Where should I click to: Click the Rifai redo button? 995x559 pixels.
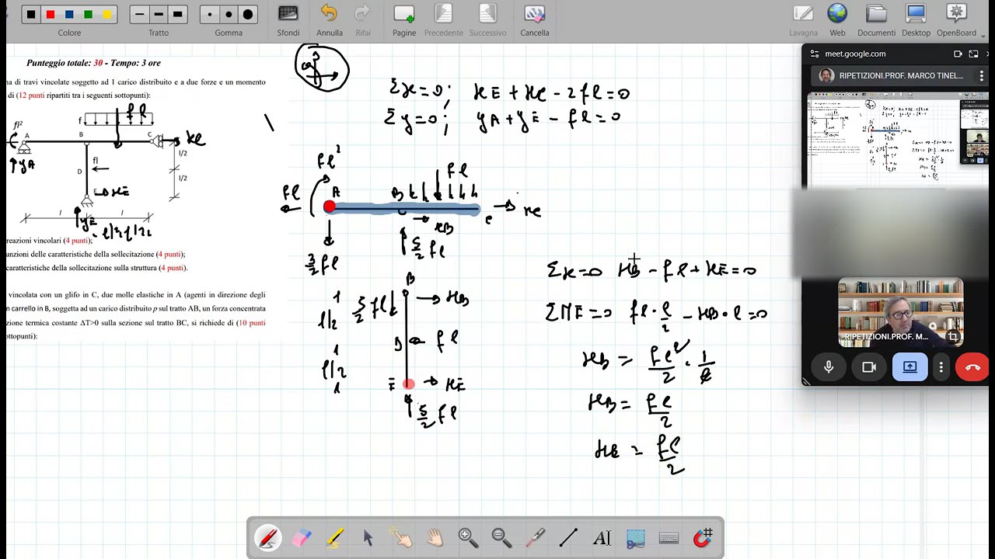point(362,19)
